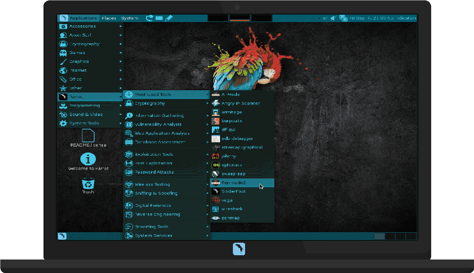Viewport: 474px width, 273px height.
Task: Switch to last workspace in bottom panel
Action: click(x=411, y=236)
